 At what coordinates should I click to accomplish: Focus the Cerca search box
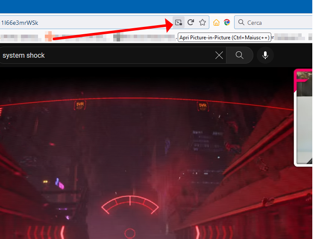[x=273, y=23]
